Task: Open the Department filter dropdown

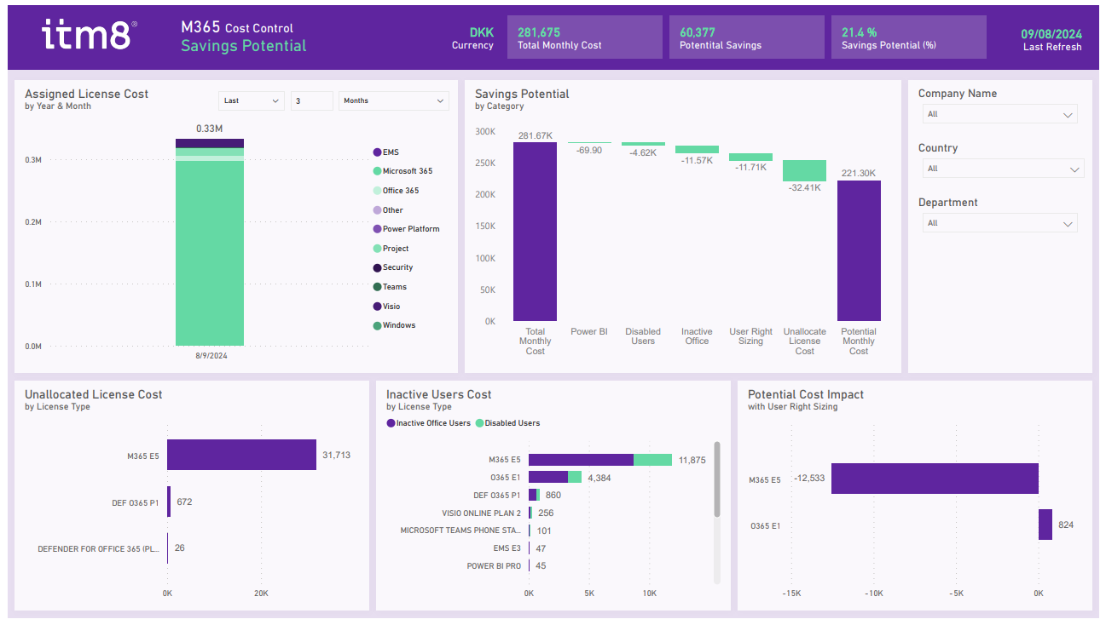Action: pyautogui.click(x=999, y=223)
